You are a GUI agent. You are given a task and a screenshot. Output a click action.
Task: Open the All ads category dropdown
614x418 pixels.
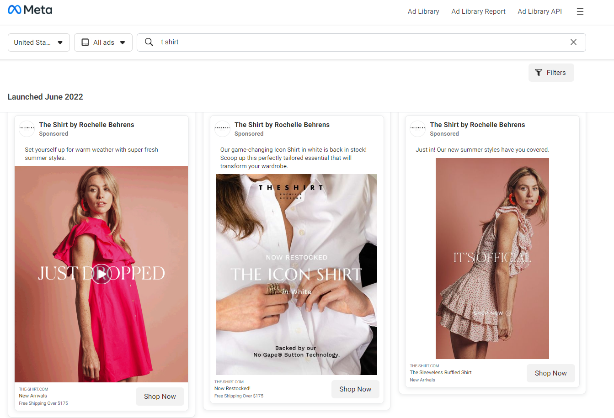(x=103, y=42)
